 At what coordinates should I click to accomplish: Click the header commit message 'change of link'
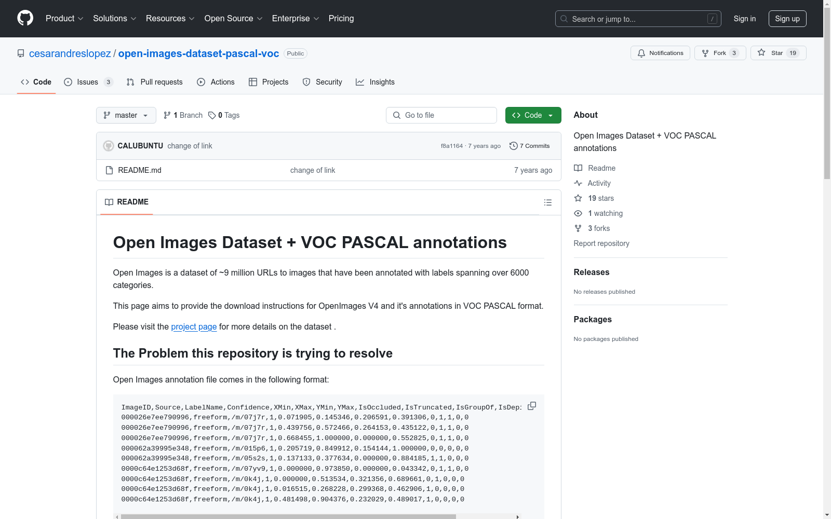click(x=190, y=146)
